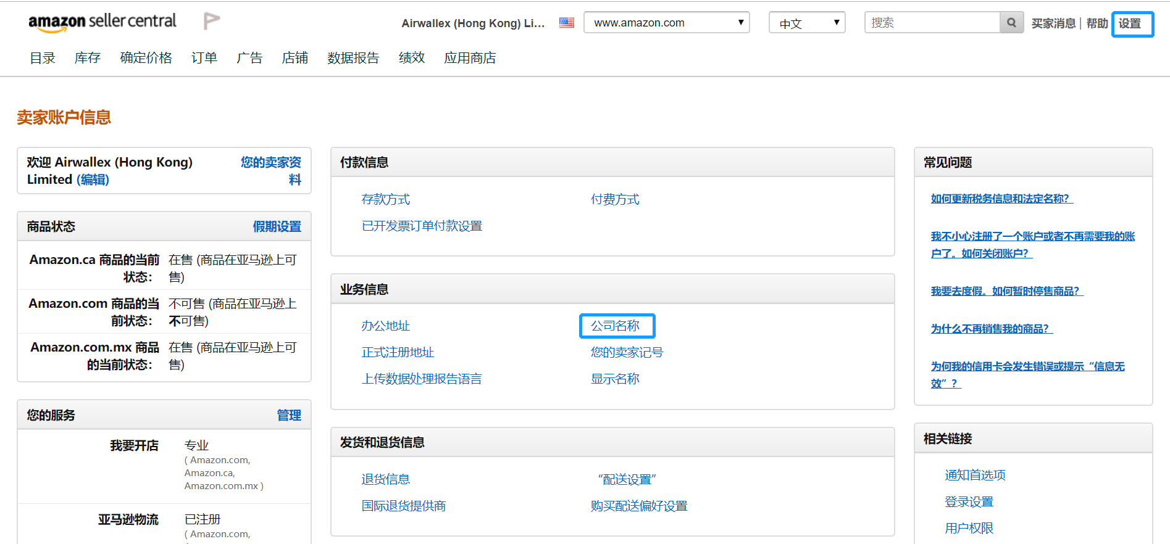This screenshot has height=544, width=1170.
Task: Expand the 中文 language dropdown
Action: coord(806,23)
